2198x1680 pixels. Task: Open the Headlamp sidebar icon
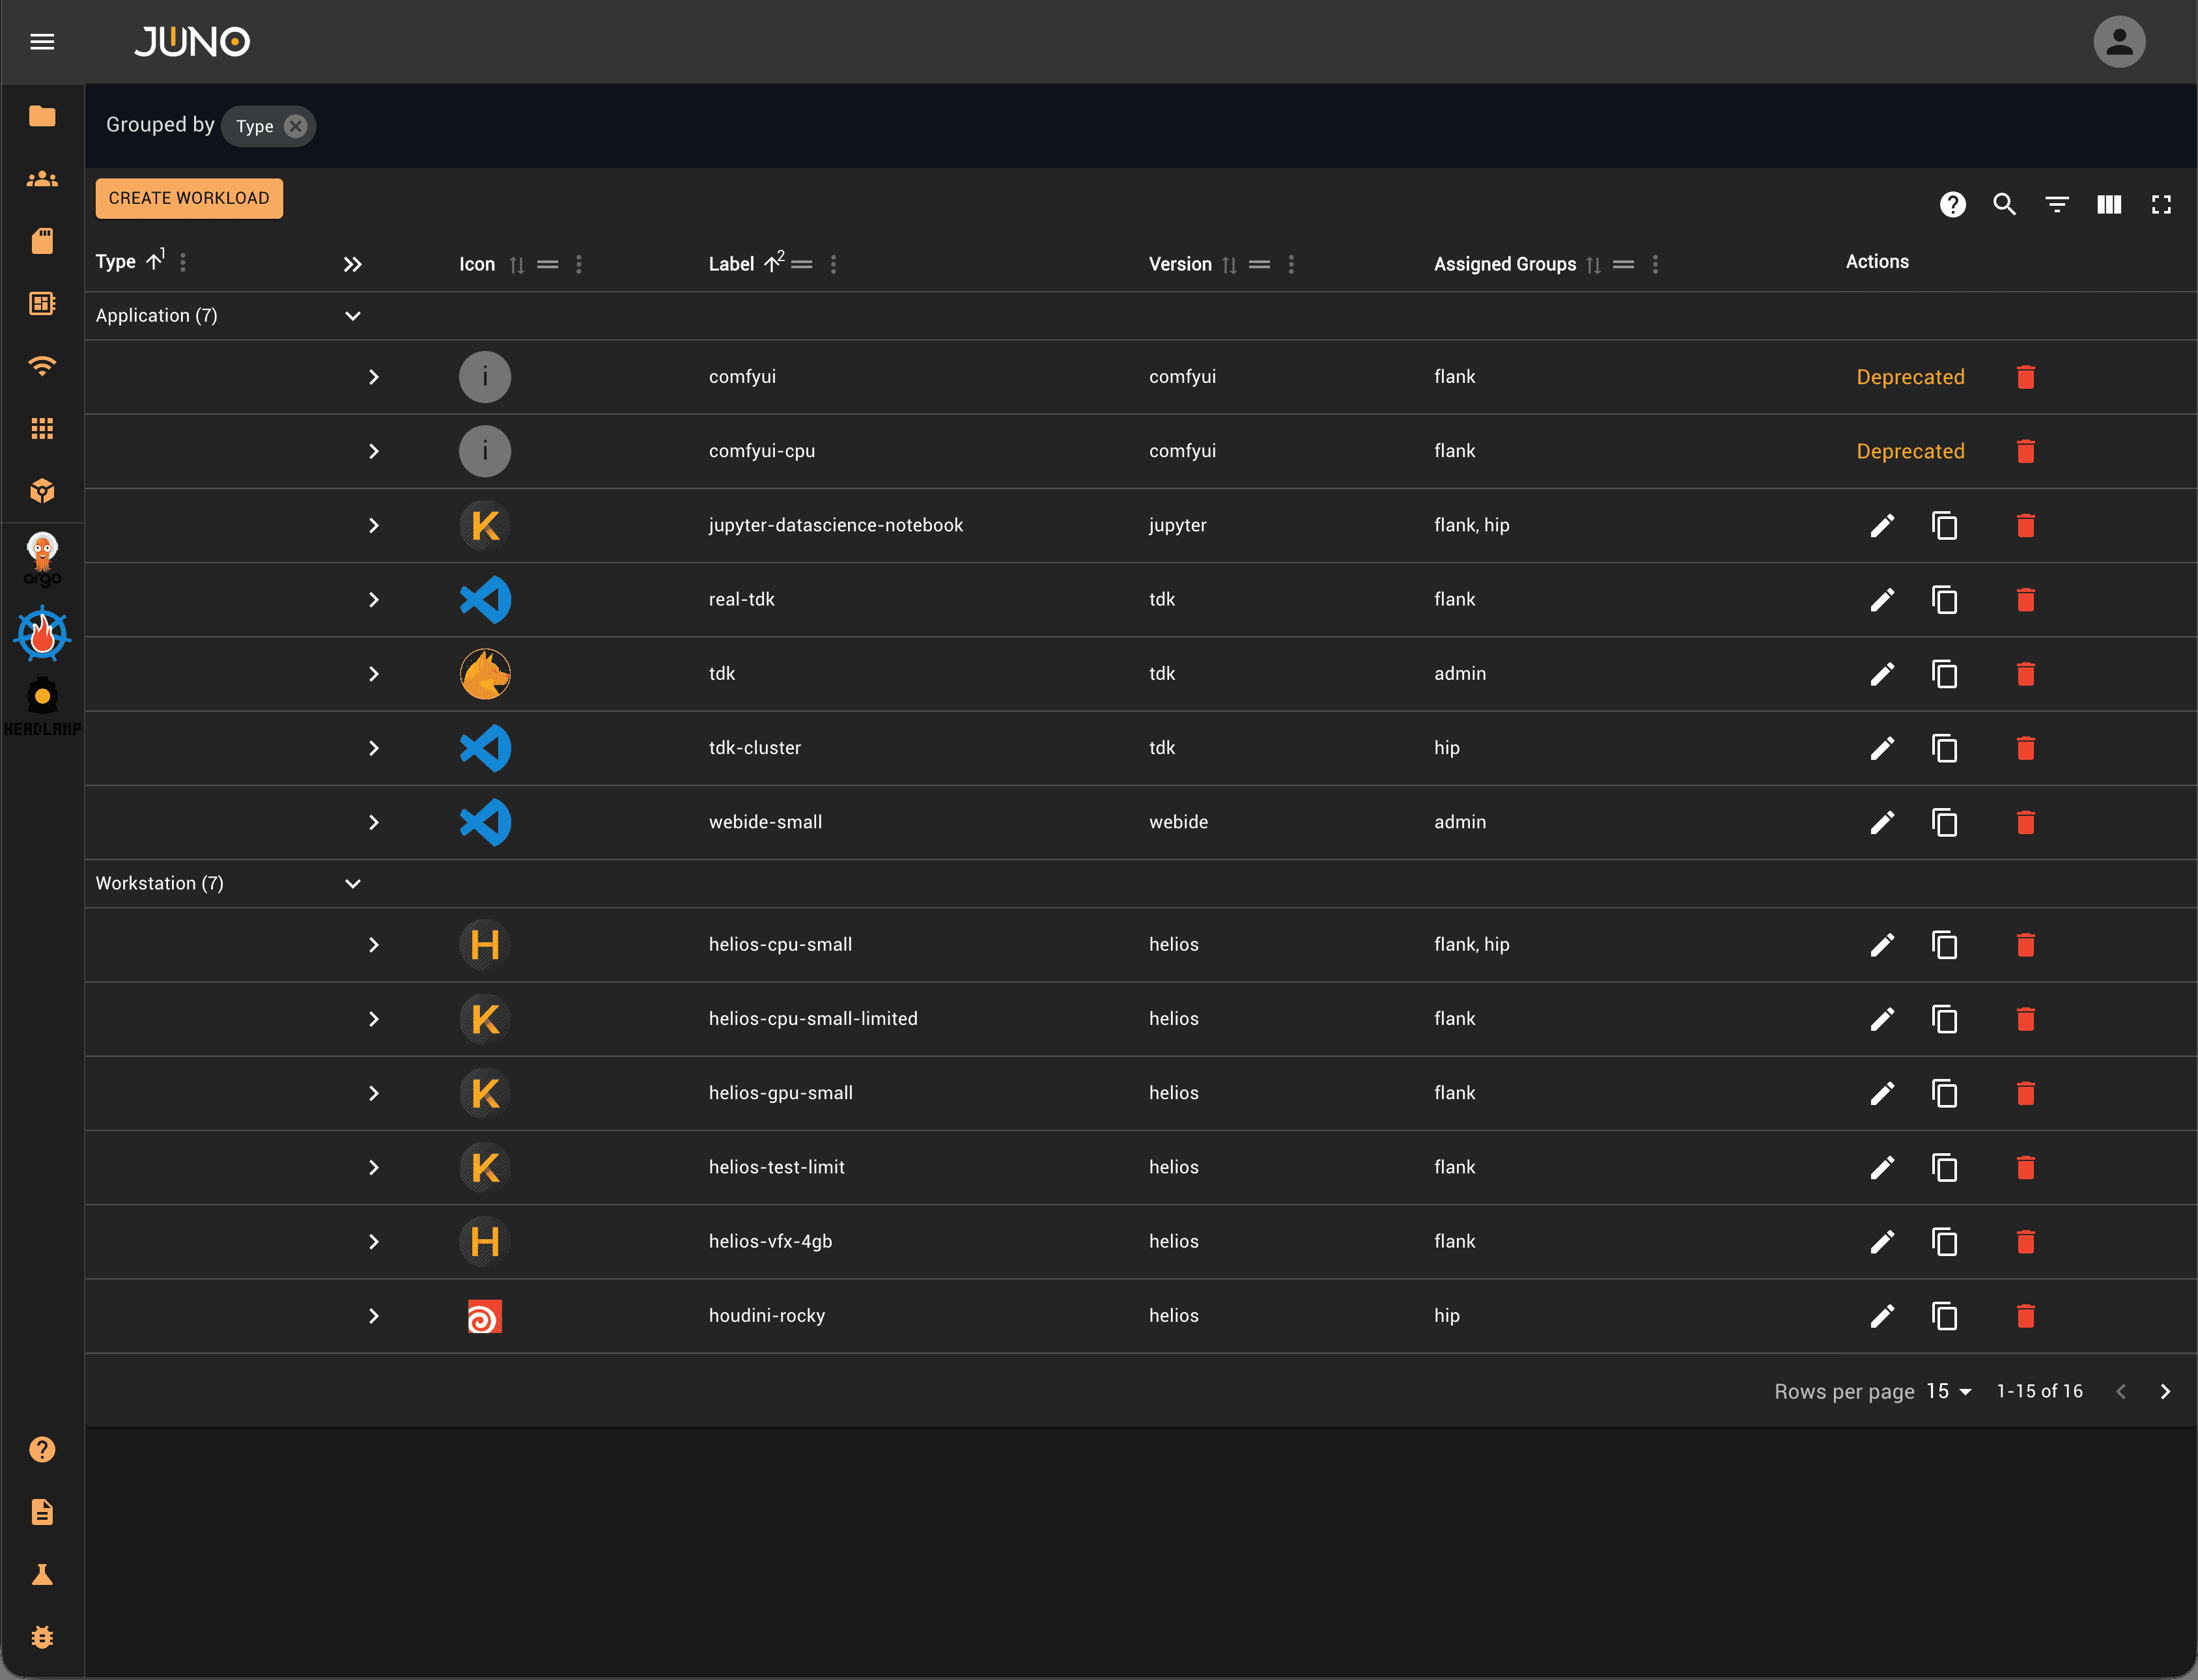(x=42, y=706)
